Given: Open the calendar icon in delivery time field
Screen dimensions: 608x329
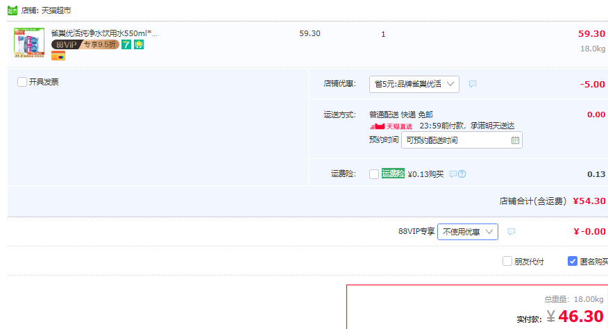Looking at the screenshot, I should [515, 140].
